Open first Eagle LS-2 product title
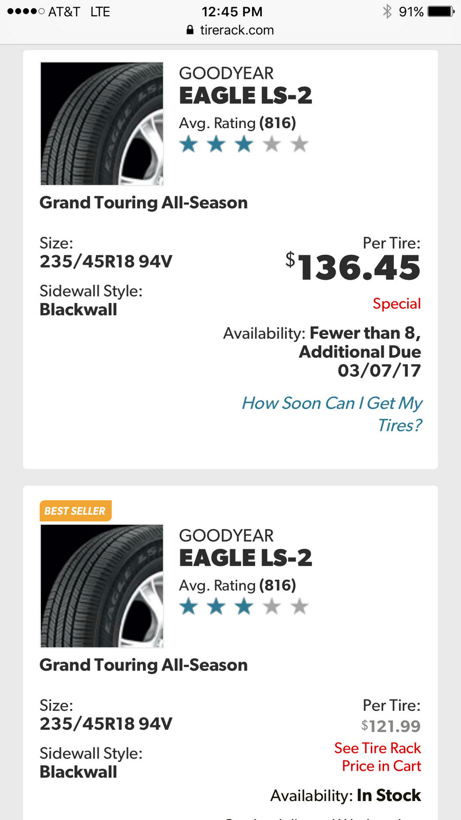The height and width of the screenshot is (820, 461). (245, 96)
